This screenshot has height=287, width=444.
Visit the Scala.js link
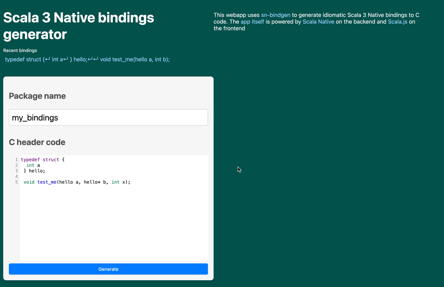click(397, 22)
